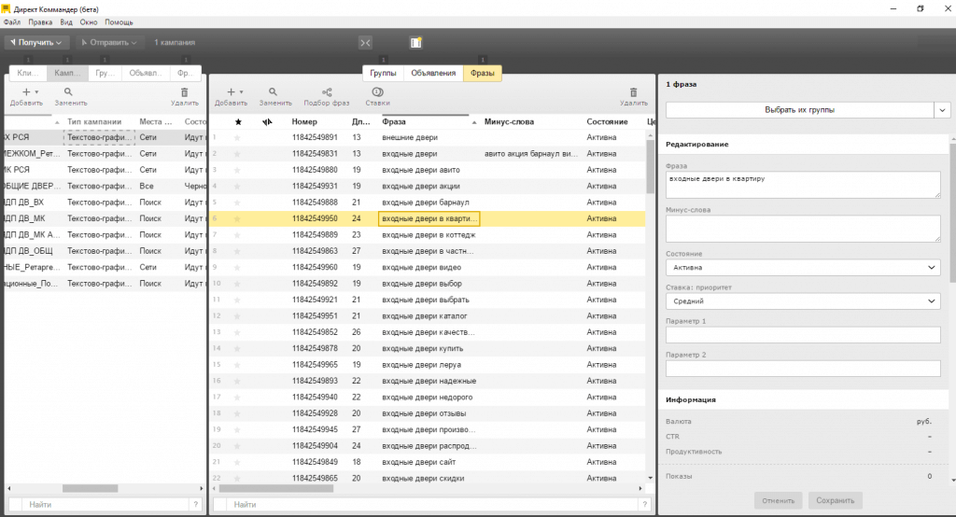Click Удалить trash icon in the campaigns panel
This screenshot has height=517, width=956.
[184, 93]
